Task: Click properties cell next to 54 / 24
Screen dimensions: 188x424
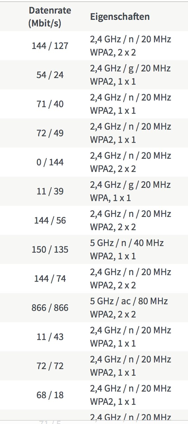Action: pyautogui.click(x=131, y=75)
